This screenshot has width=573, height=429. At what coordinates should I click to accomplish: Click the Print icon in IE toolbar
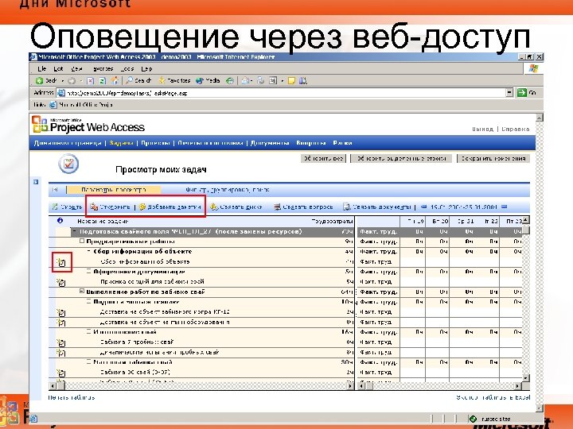260,80
